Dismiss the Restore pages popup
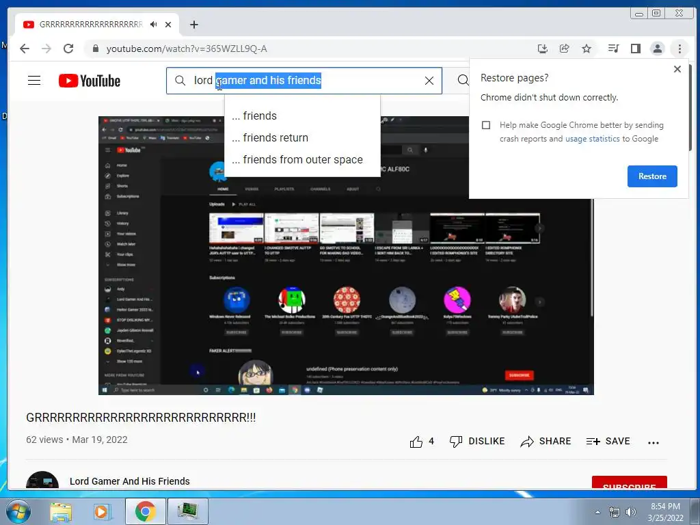 [677, 69]
